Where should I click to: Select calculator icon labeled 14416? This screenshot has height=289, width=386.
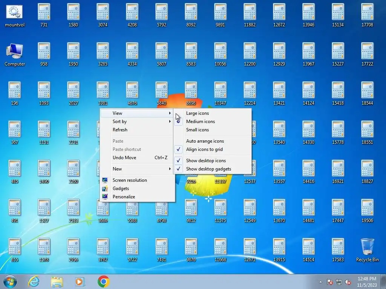tap(308, 172)
